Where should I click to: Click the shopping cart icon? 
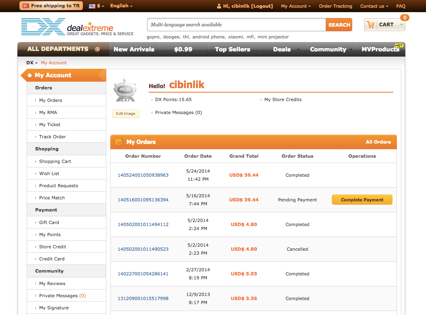tap(370, 25)
